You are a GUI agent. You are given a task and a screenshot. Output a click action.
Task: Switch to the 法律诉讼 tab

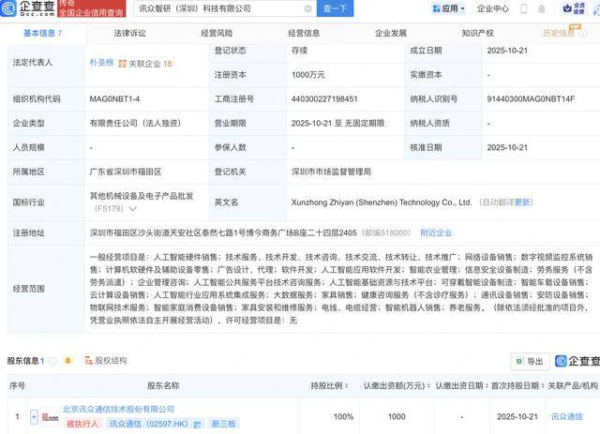pos(129,32)
